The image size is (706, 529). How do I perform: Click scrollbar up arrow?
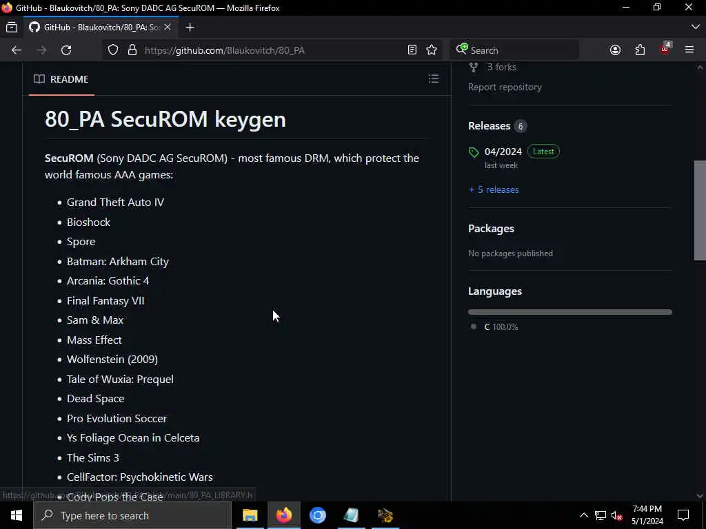coord(700,68)
